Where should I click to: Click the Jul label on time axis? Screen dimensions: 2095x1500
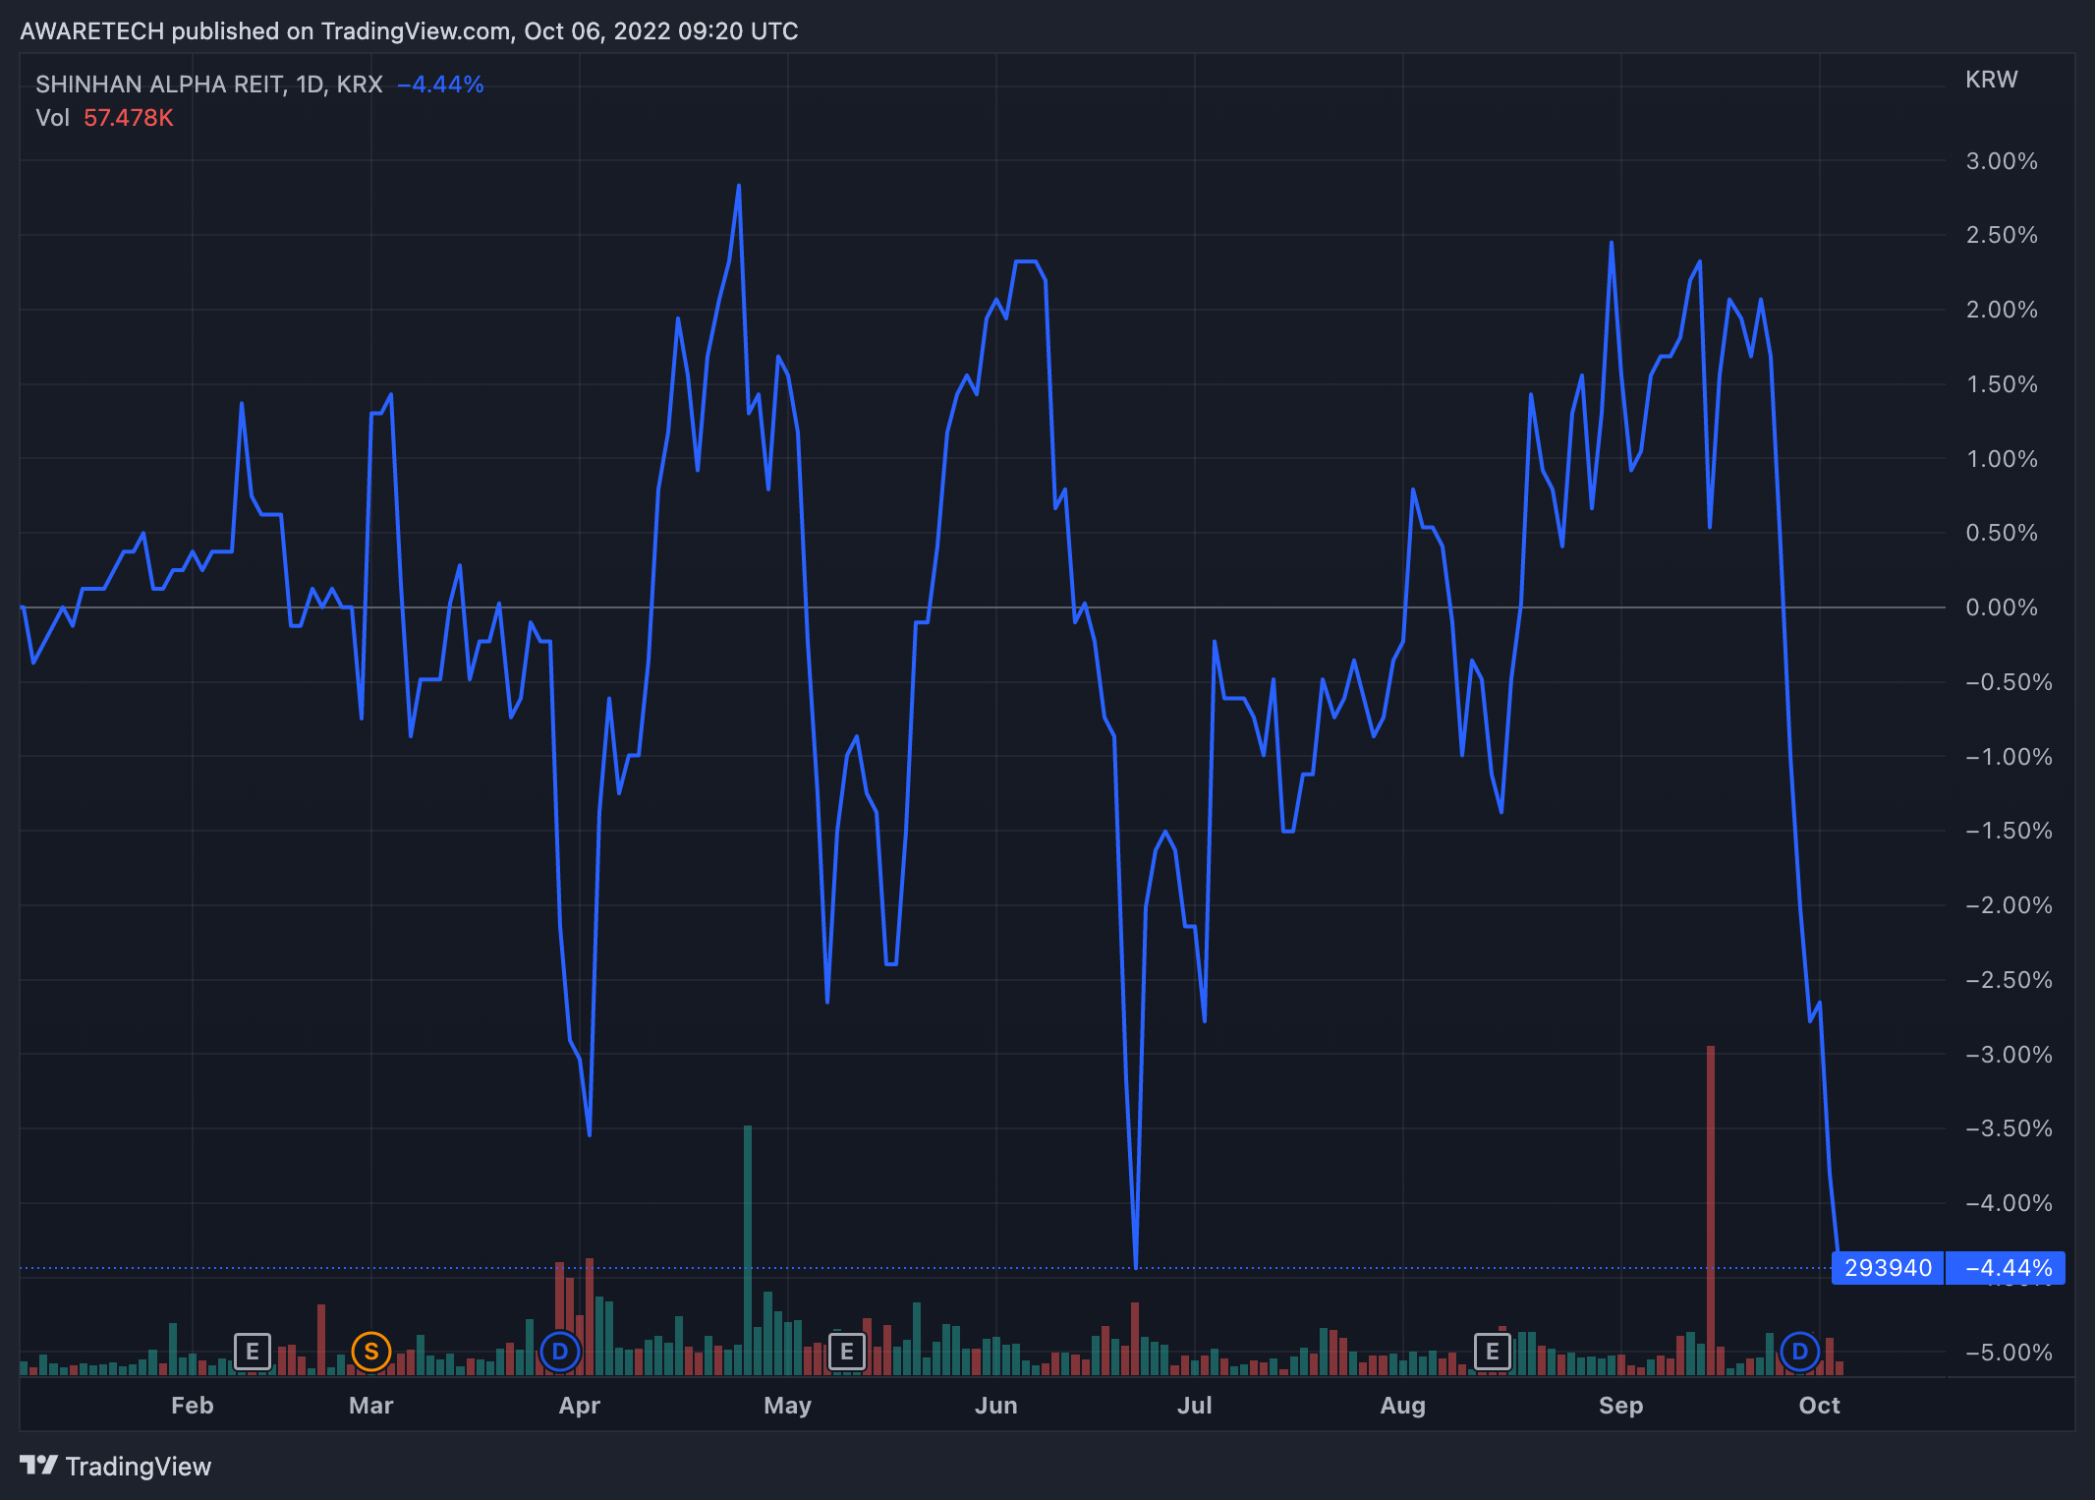1195,1406
